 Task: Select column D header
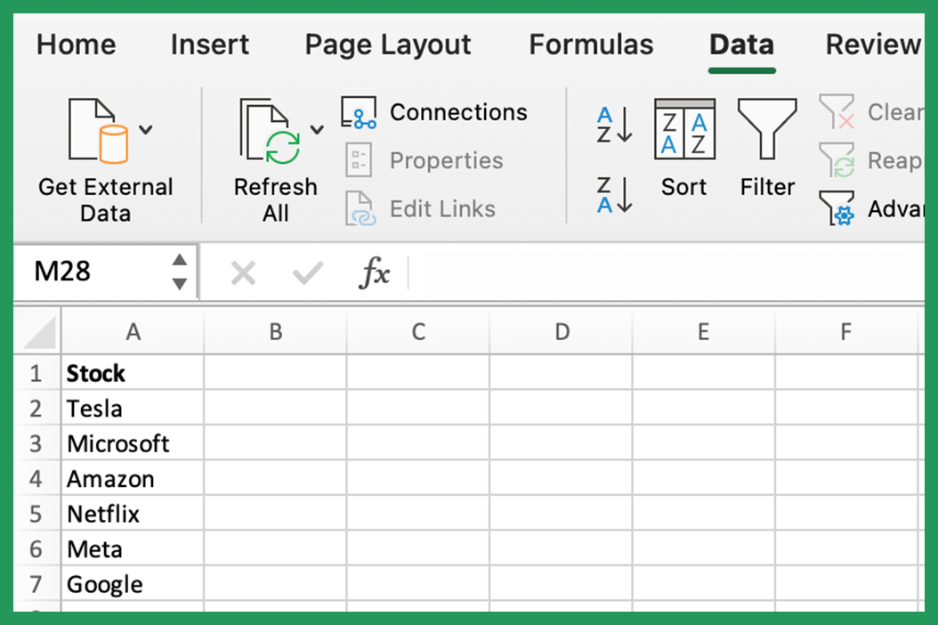562,332
